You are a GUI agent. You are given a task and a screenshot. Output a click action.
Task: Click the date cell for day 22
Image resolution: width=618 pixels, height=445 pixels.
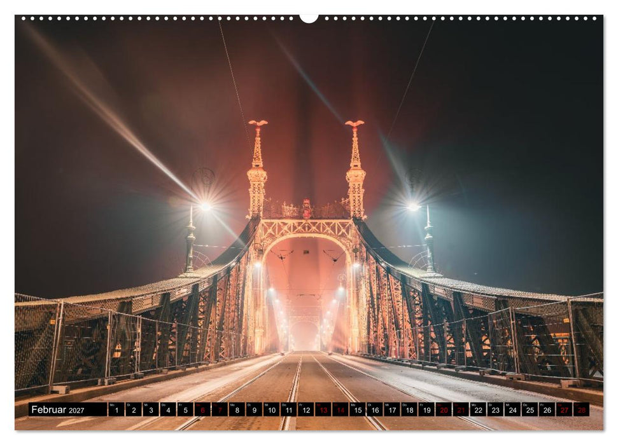coord(478,409)
